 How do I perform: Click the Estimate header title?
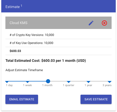[x=13, y=7]
